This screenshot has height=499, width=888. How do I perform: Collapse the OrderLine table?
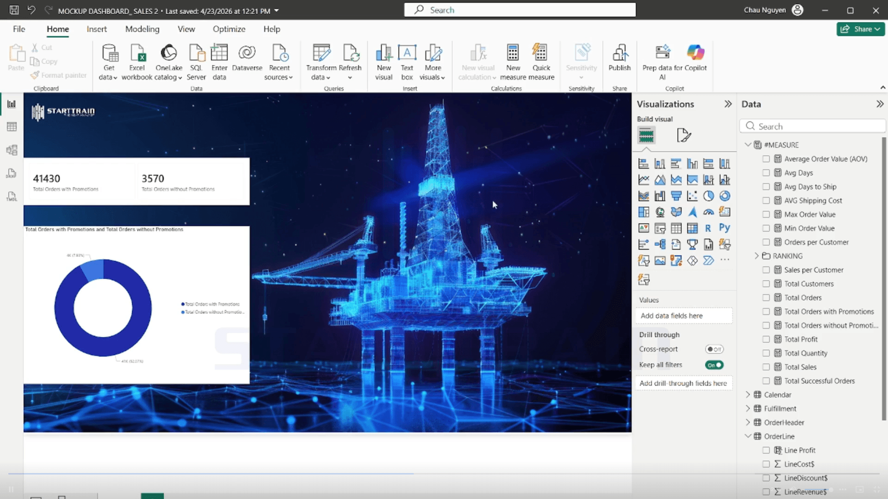click(748, 436)
